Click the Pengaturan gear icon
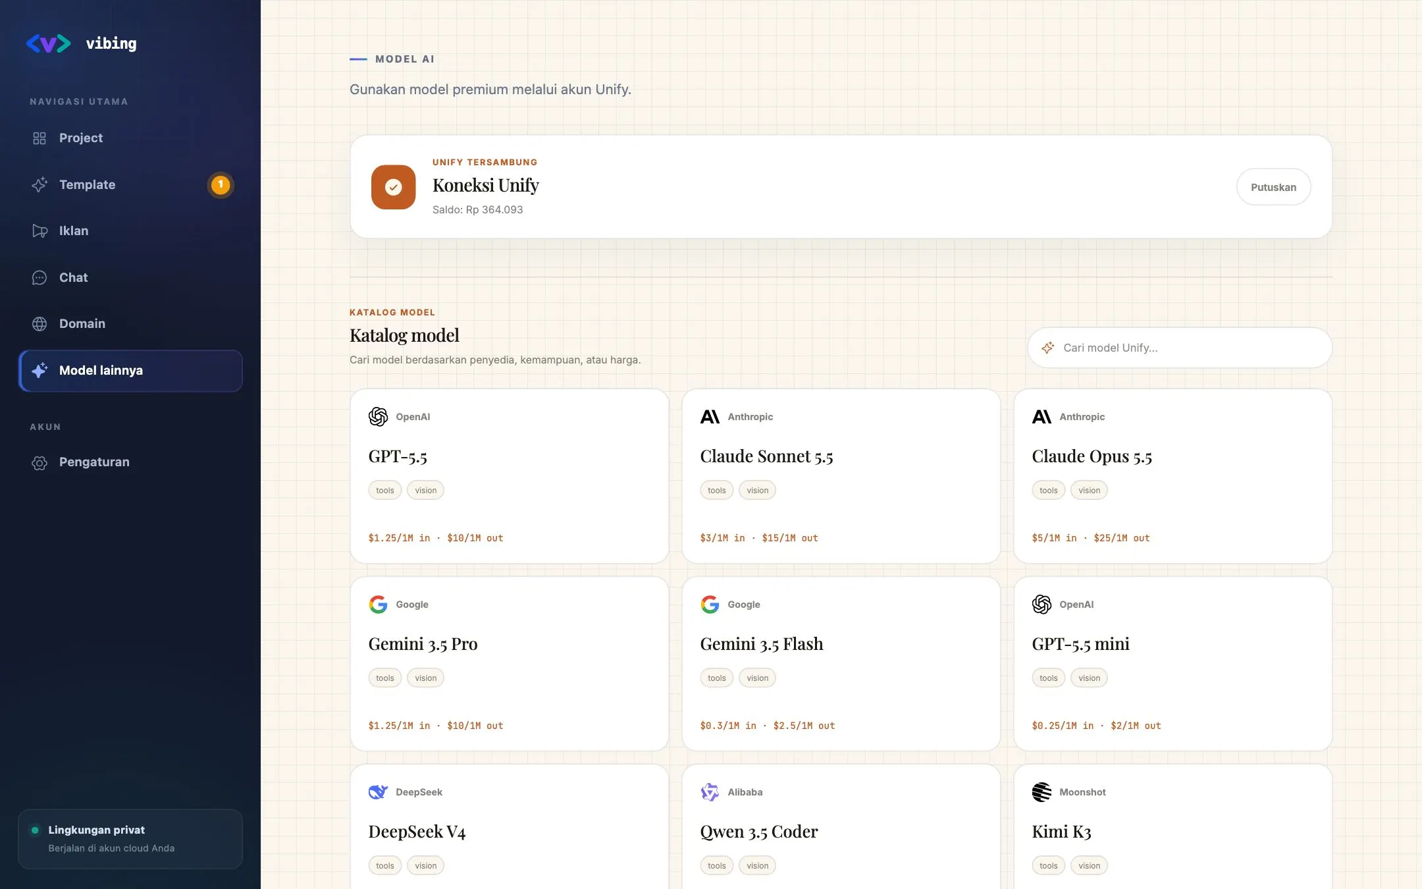Screen dimensions: 1422x889 point(39,463)
